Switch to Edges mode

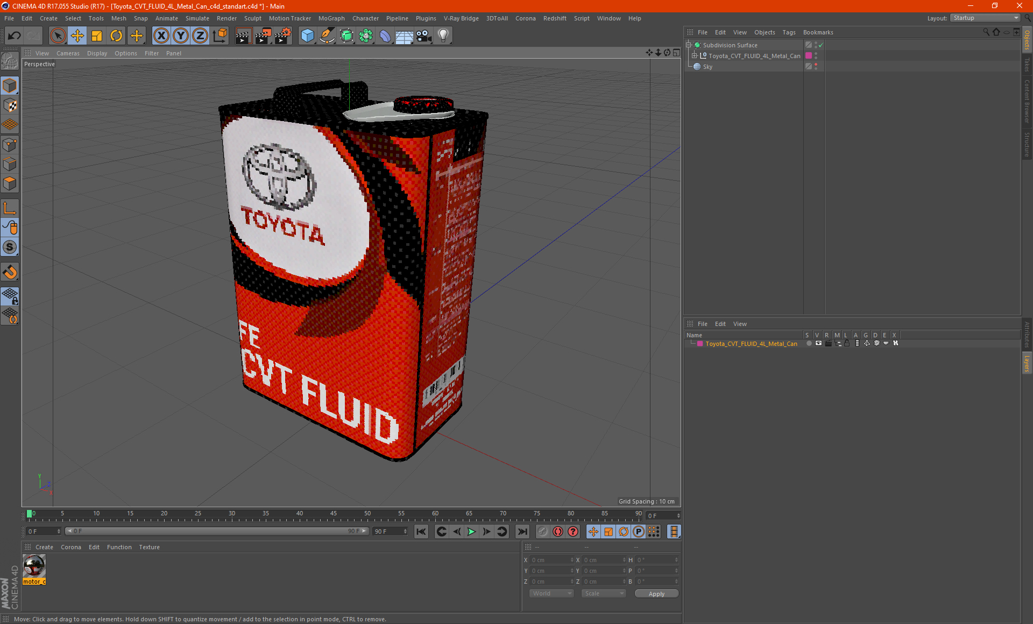pos(10,164)
